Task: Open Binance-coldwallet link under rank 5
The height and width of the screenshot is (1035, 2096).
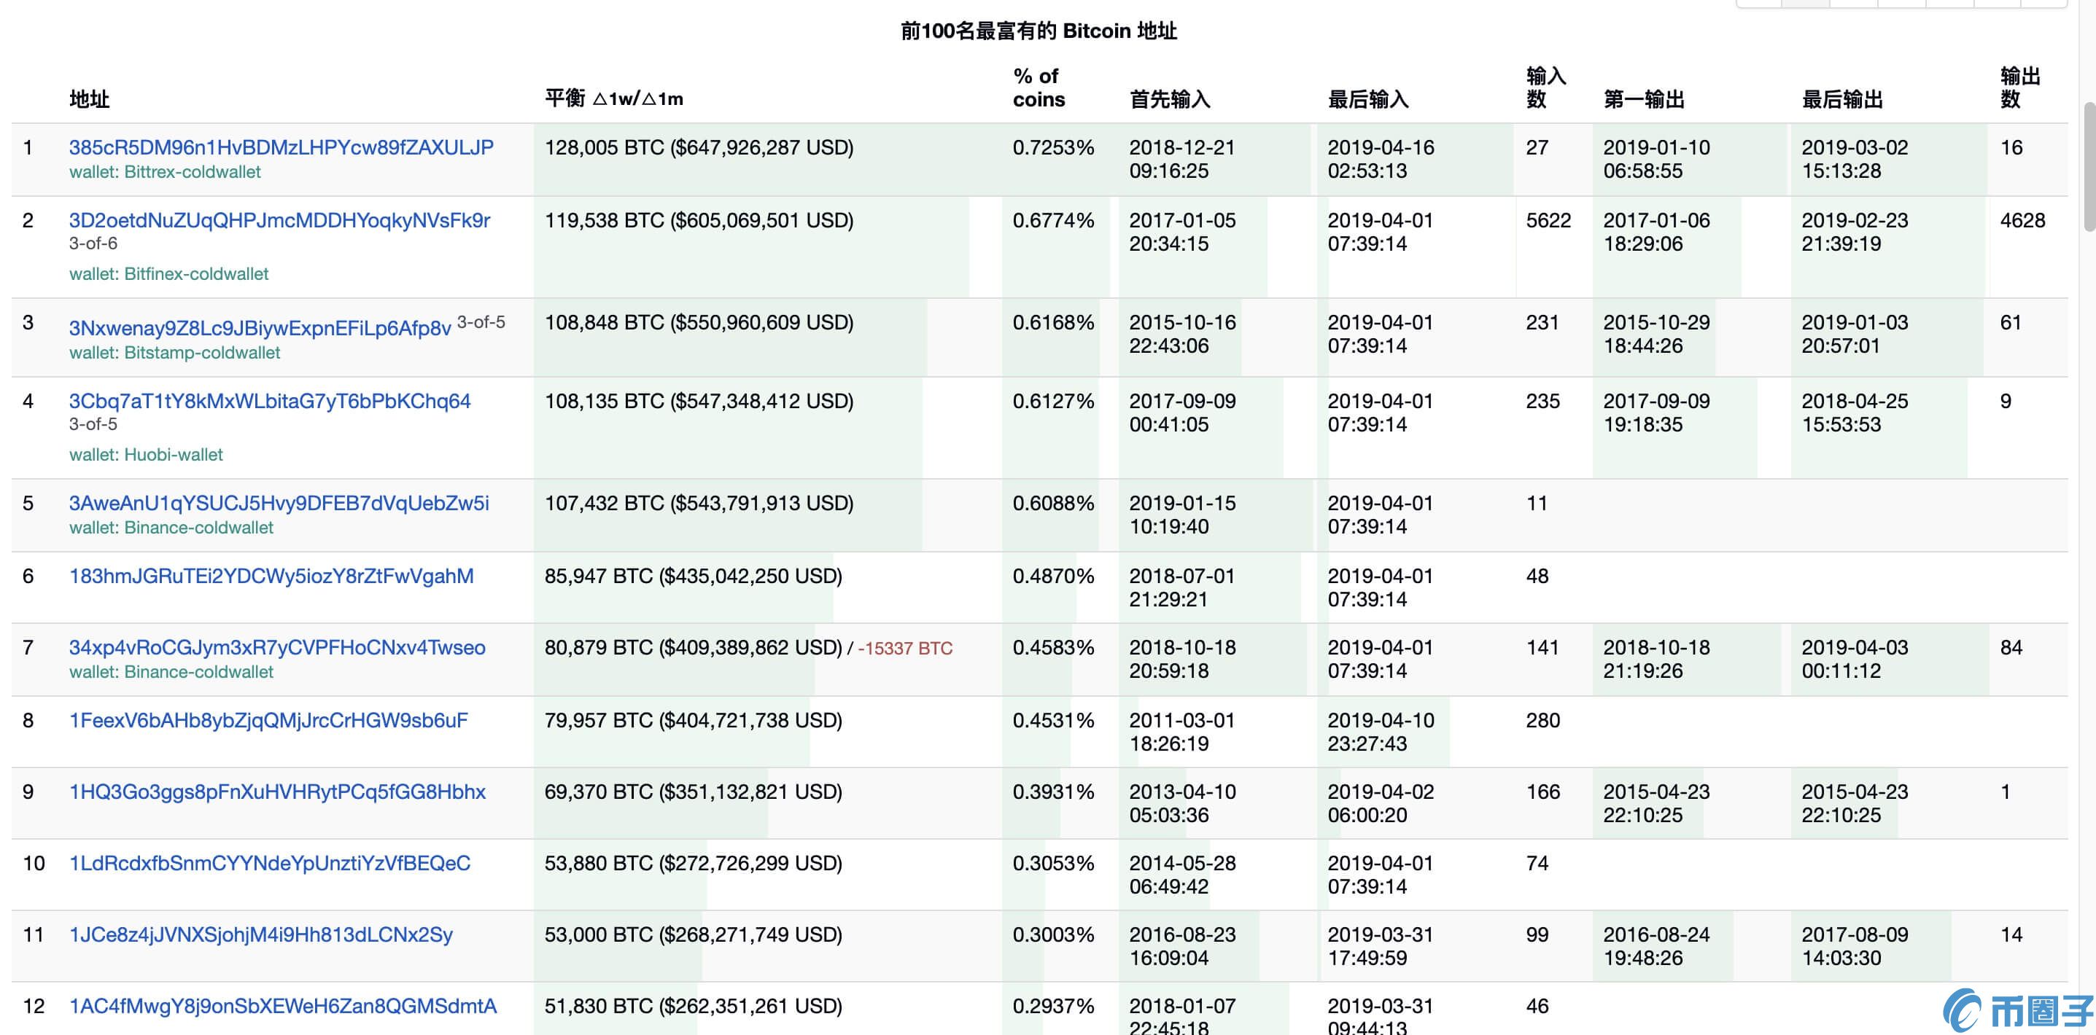Action: click(x=171, y=528)
